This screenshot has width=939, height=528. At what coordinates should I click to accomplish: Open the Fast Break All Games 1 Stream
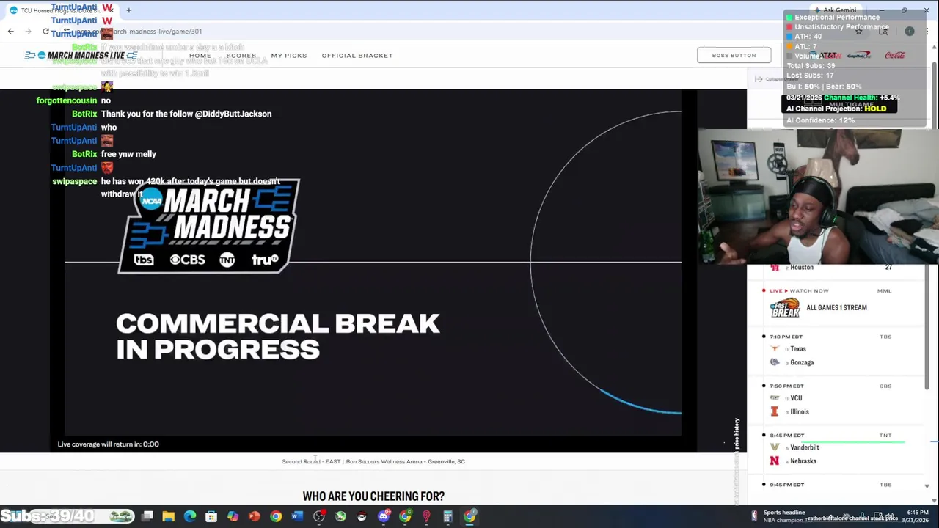click(836, 308)
